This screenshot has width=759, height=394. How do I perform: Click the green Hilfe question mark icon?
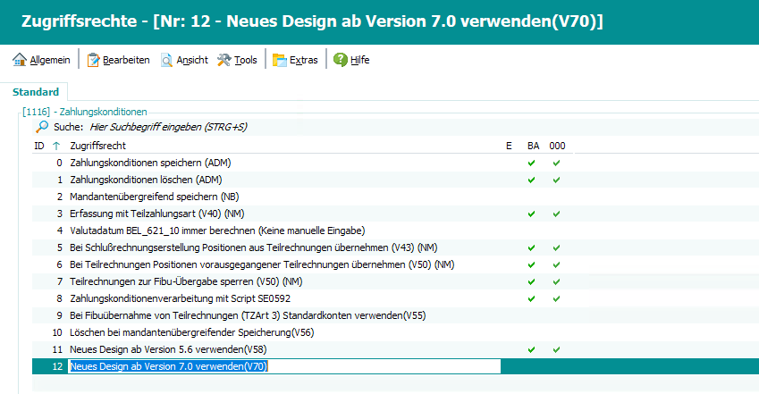(x=340, y=60)
